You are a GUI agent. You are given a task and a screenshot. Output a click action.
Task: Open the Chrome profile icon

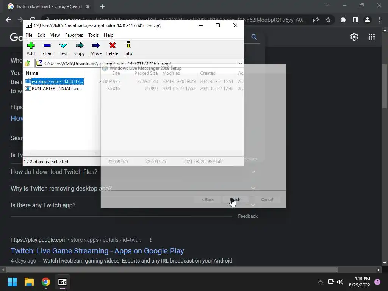pyautogui.click(x=368, y=20)
